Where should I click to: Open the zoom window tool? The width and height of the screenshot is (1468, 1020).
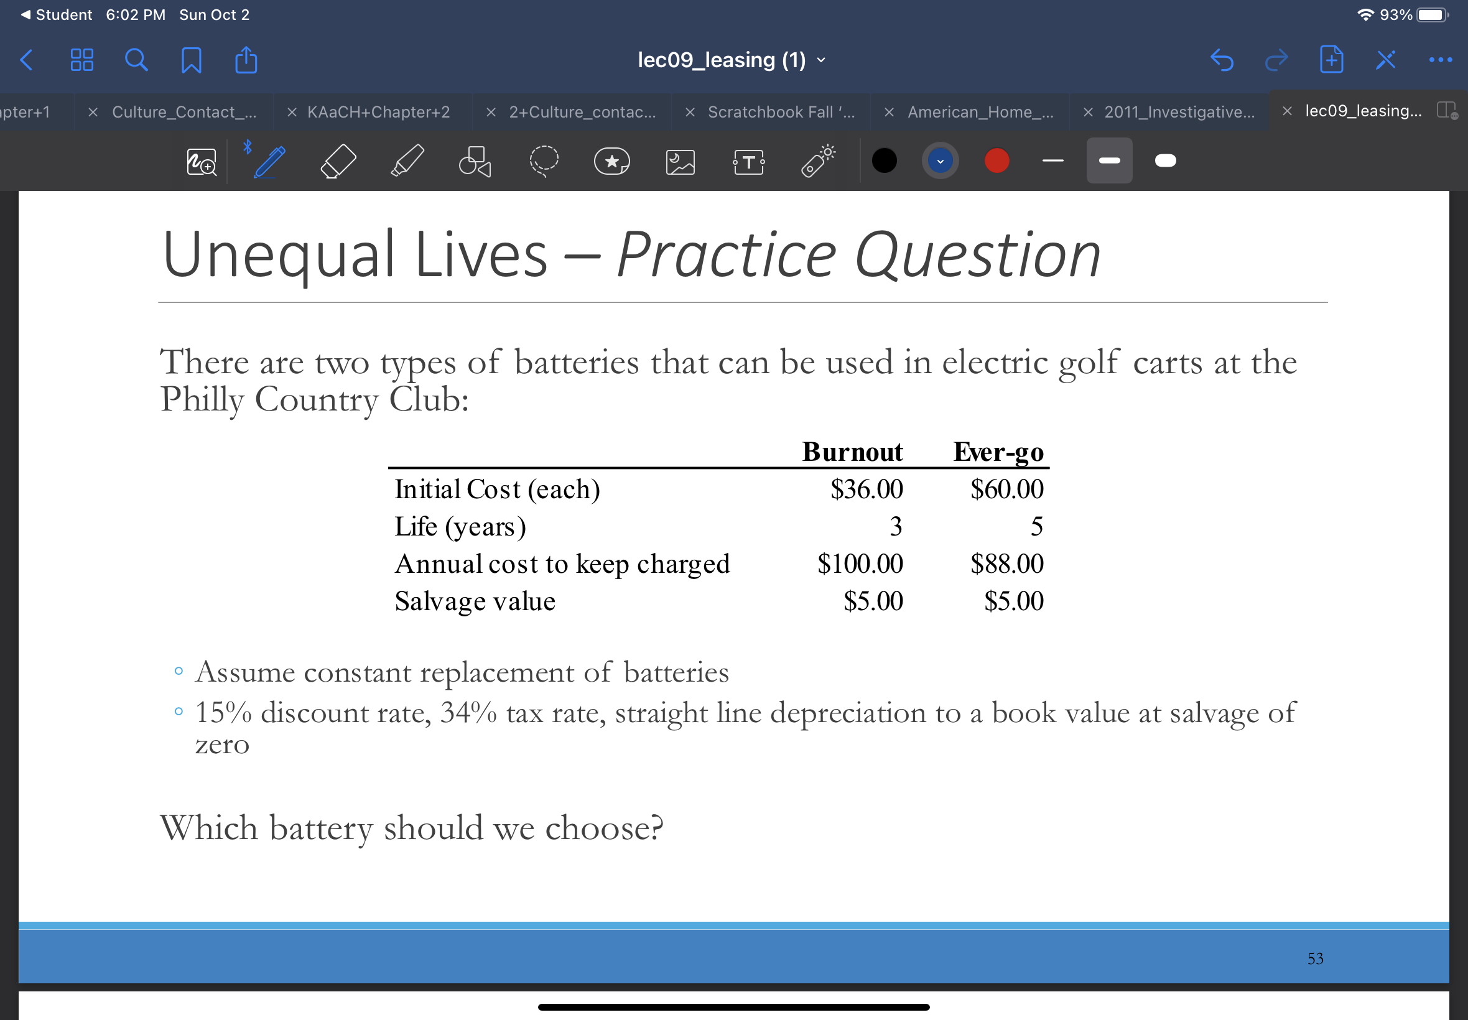pyautogui.click(x=200, y=161)
